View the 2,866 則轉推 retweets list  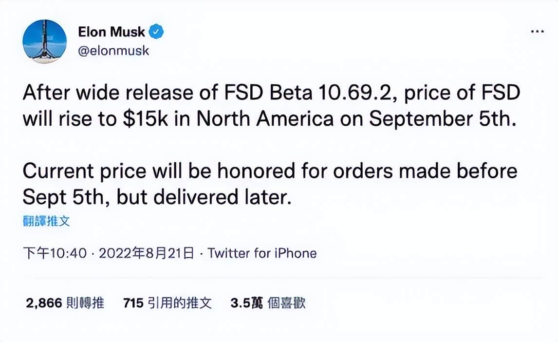coord(65,303)
